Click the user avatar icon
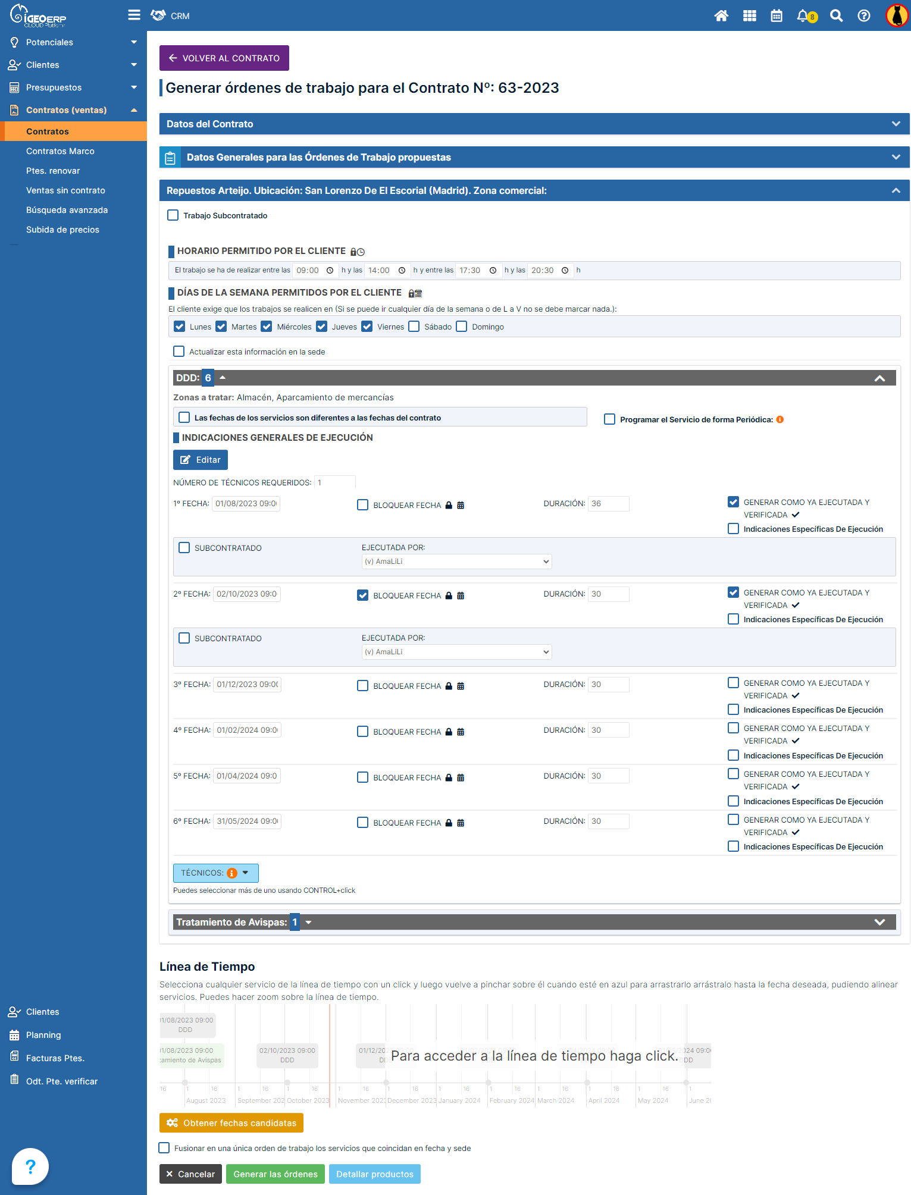911x1195 pixels. pos(896,16)
